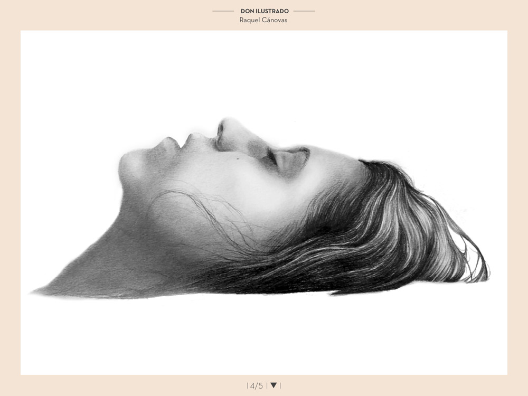The image size is (528, 396).
Task: Open the DON ILUSTRADO section title
Action: pyautogui.click(x=265, y=11)
